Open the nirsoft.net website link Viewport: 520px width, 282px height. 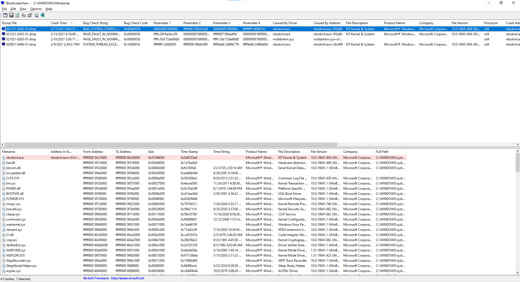128,278
